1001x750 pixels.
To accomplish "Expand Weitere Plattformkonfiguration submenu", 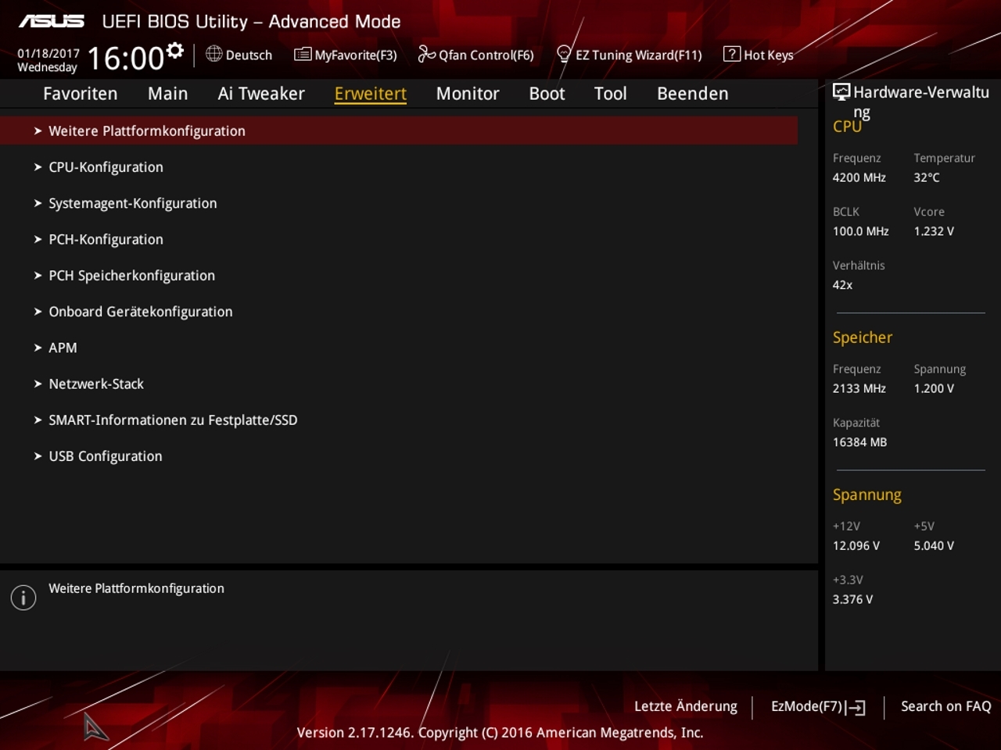I will click(399, 130).
